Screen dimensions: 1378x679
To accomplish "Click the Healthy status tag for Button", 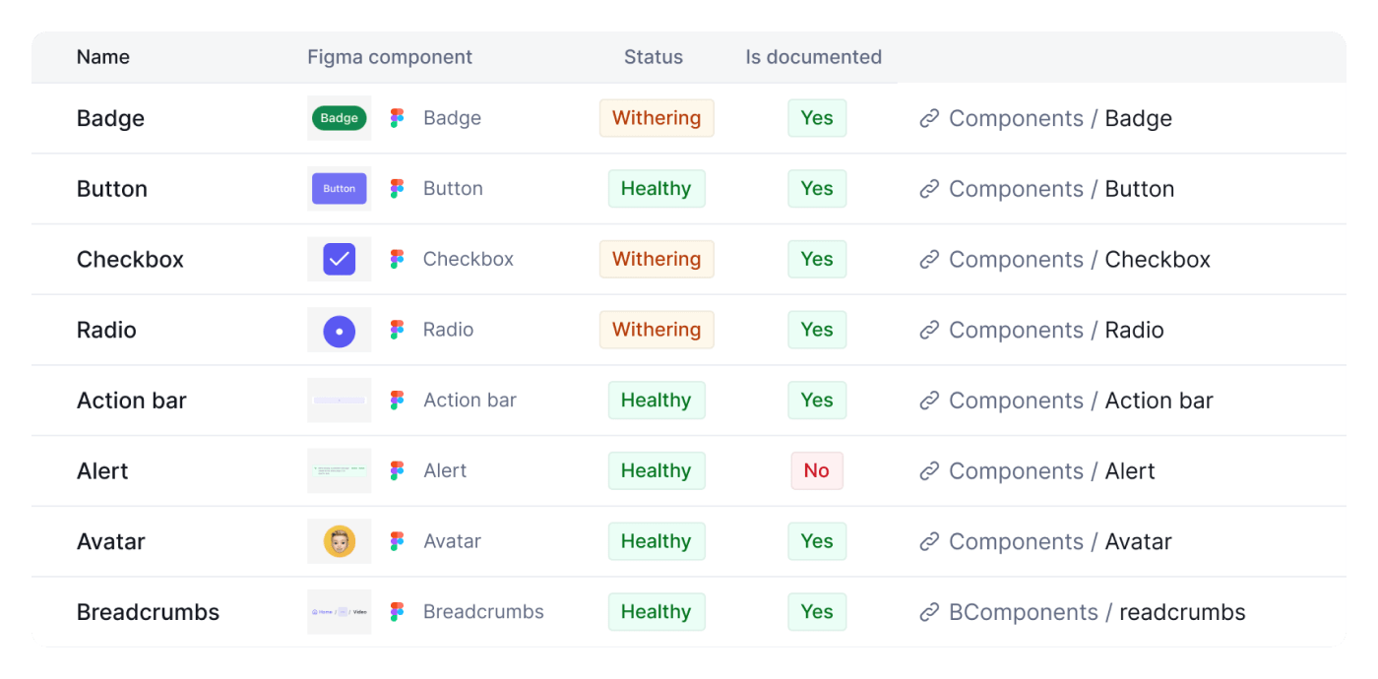I will click(657, 189).
